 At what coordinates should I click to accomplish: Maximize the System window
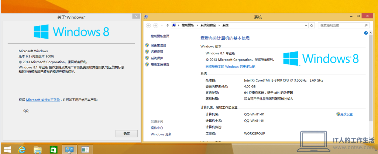(359, 16)
